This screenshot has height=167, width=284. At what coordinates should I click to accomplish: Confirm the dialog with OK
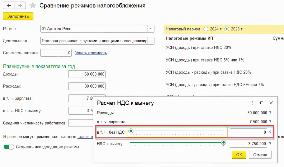239,155
